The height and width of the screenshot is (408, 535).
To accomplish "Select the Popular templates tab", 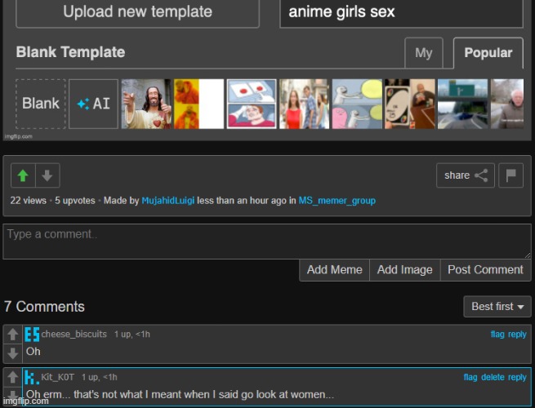I will click(488, 53).
